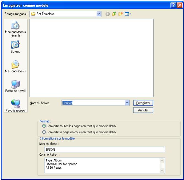Browse Poste de travail

coord(15,86)
